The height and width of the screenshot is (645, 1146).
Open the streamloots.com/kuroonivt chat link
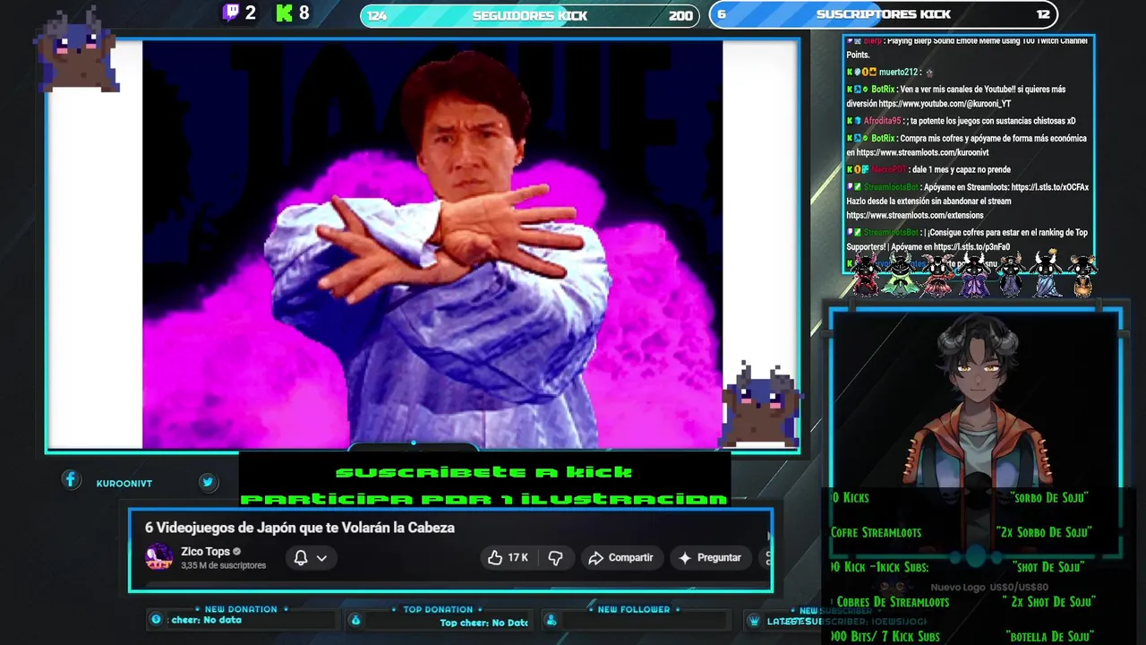coord(922,152)
